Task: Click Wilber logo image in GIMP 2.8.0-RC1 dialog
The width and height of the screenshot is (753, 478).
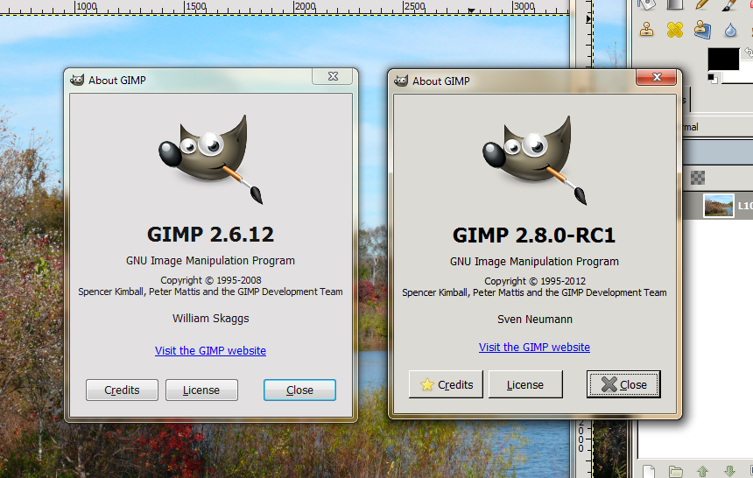Action: tap(534, 159)
